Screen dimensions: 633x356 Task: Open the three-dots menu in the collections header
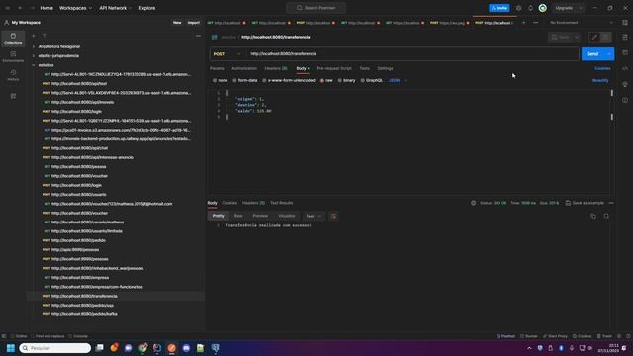(198, 36)
